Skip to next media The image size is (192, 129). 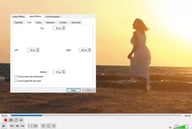click(x=23, y=126)
